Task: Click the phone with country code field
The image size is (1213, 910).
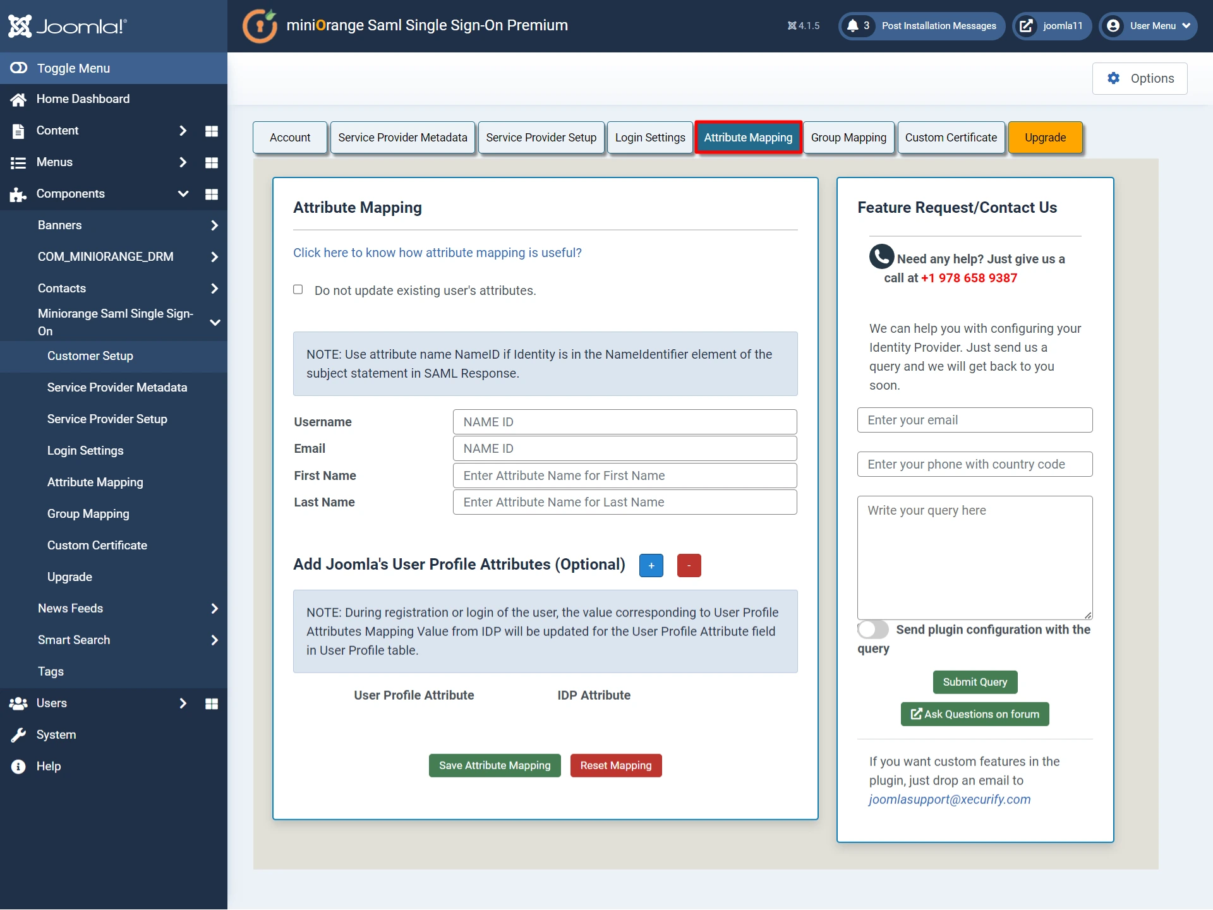Action: tap(975, 464)
